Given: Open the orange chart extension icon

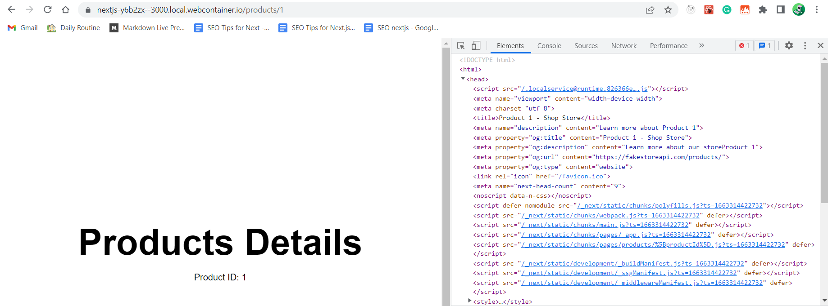Looking at the screenshot, I should pyautogui.click(x=745, y=9).
